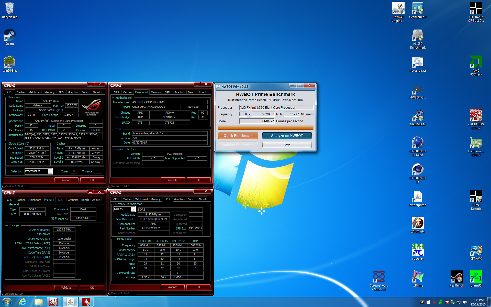Click the Windows Start orb
This screenshot has height=307, width=491.
coord(7,302)
